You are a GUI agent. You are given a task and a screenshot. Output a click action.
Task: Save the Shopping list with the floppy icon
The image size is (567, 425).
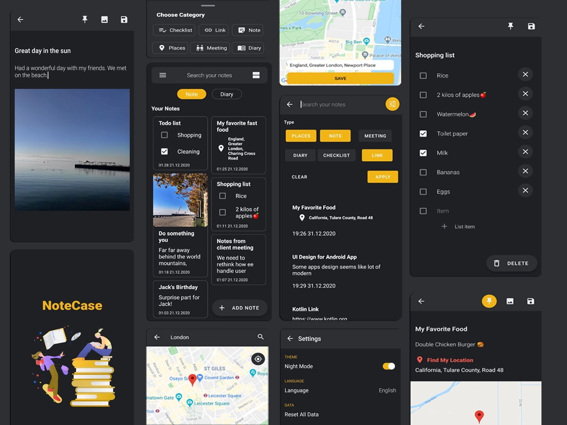point(531,26)
